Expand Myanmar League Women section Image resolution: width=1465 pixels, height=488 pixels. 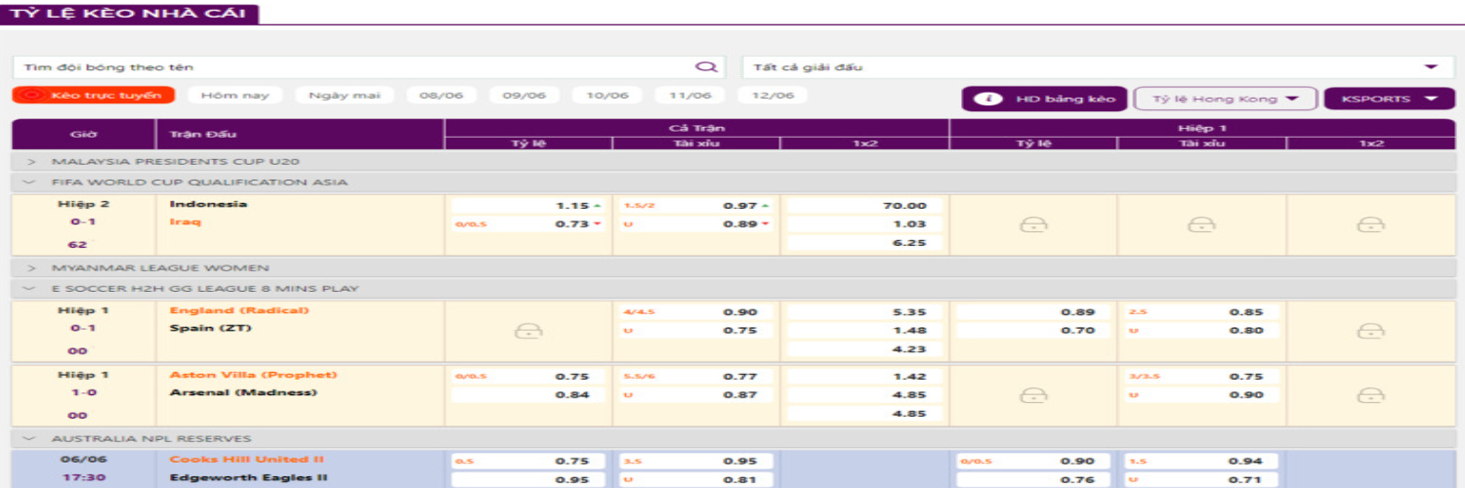point(31,267)
